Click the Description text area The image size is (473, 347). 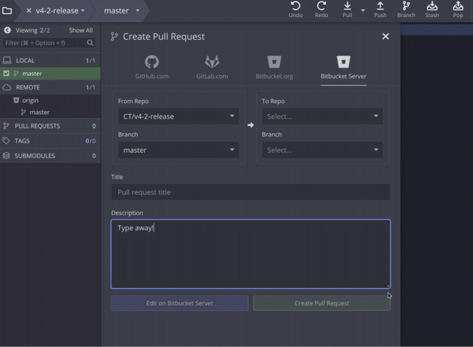(250, 254)
